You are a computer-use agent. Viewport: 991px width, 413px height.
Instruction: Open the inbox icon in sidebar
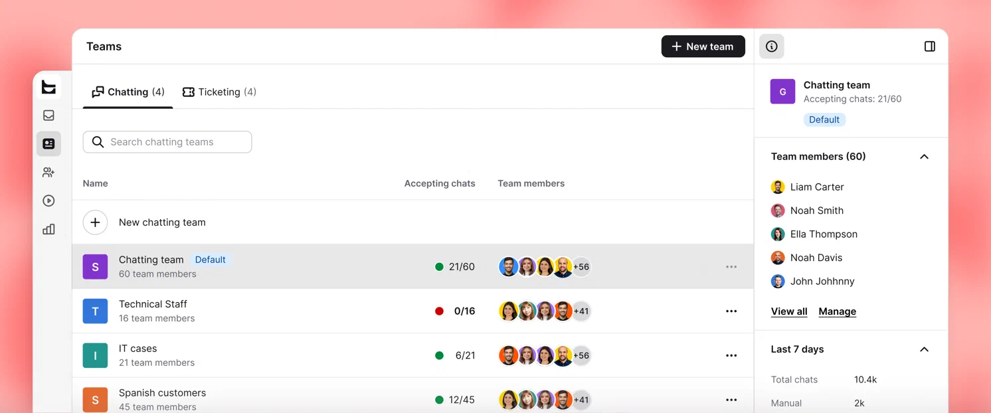point(48,116)
